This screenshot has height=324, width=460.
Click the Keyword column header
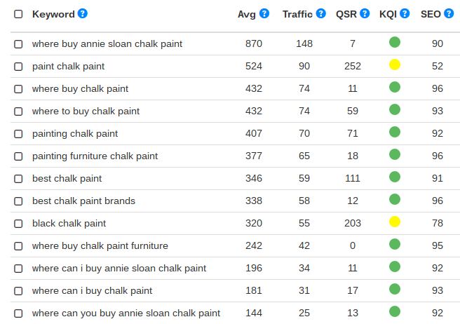click(53, 14)
